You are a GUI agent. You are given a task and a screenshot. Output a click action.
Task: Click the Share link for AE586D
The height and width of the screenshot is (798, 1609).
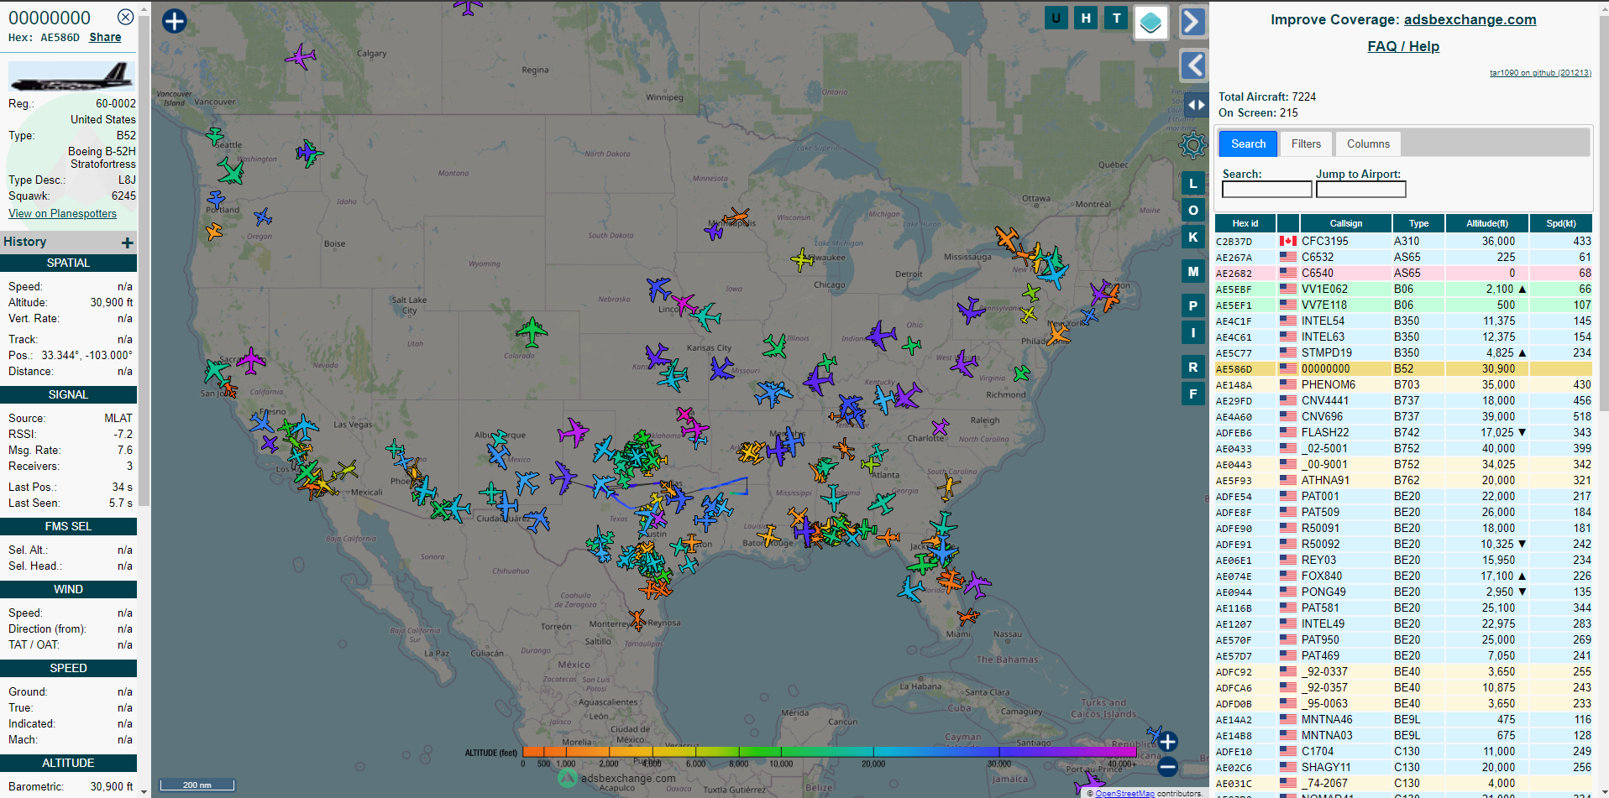[105, 37]
